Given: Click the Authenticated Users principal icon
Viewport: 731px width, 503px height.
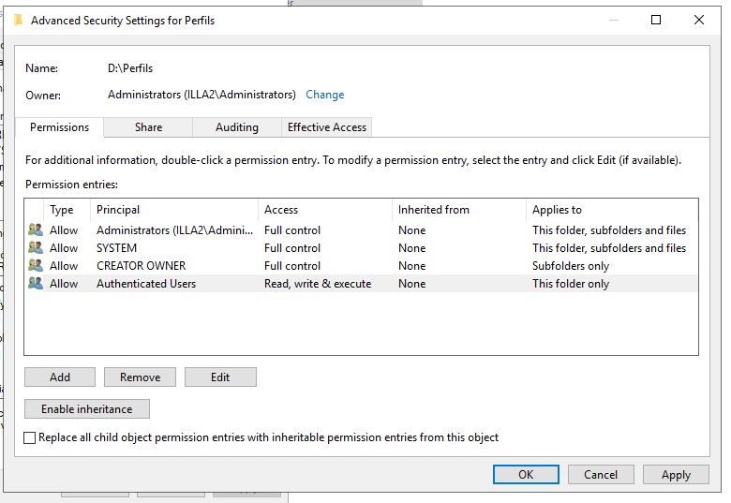Looking at the screenshot, I should point(36,284).
